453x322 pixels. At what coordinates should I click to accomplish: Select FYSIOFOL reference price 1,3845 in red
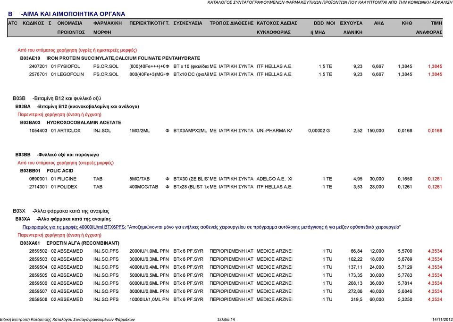pyautogui.click(x=435, y=66)
